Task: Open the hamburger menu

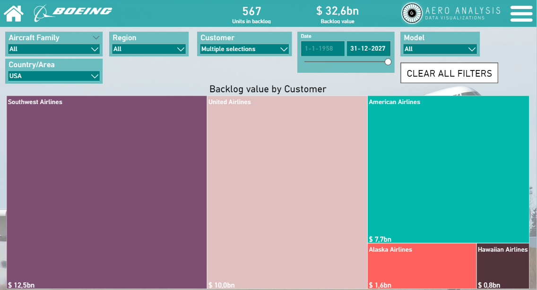Action: [521, 13]
